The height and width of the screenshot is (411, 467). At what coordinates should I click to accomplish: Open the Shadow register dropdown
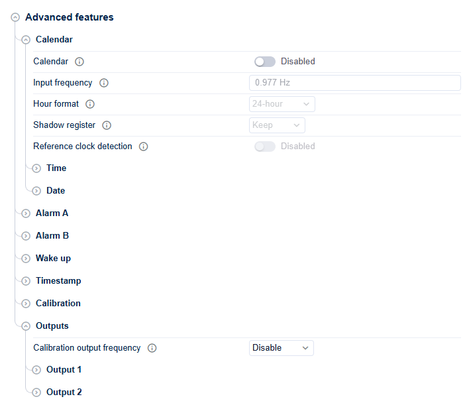coord(277,125)
